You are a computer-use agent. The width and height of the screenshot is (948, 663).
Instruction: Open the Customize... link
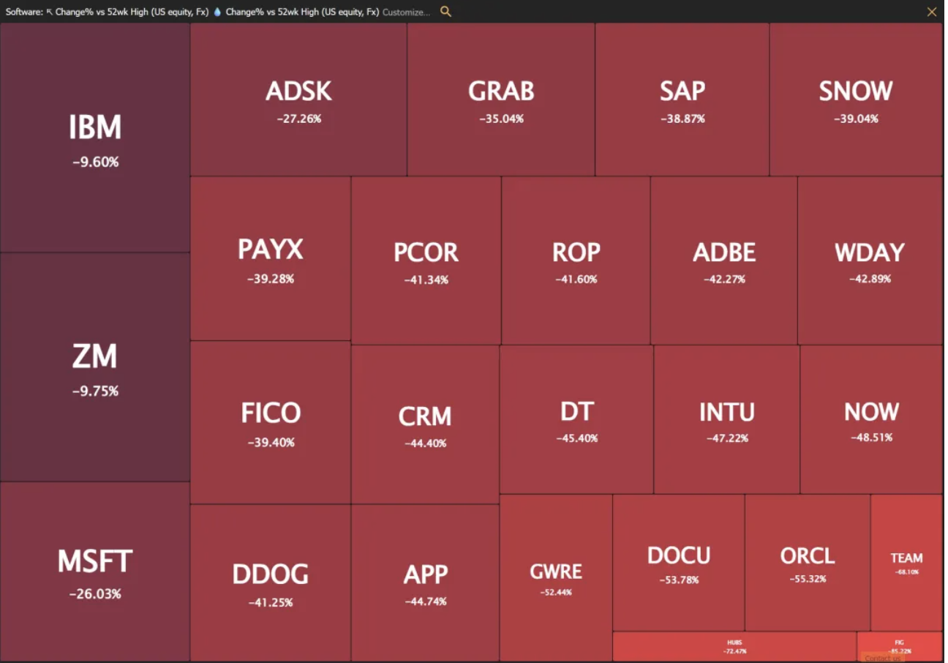pyautogui.click(x=406, y=12)
